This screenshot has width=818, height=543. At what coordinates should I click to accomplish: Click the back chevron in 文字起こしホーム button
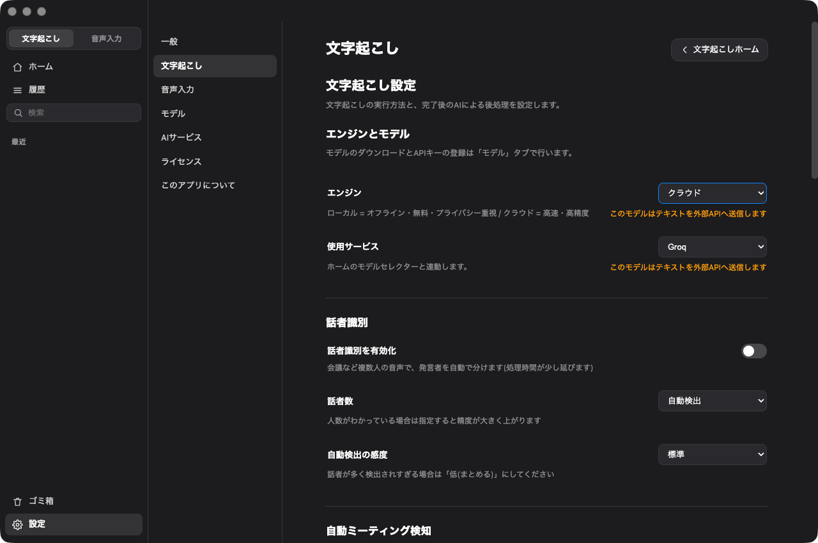pyautogui.click(x=684, y=50)
